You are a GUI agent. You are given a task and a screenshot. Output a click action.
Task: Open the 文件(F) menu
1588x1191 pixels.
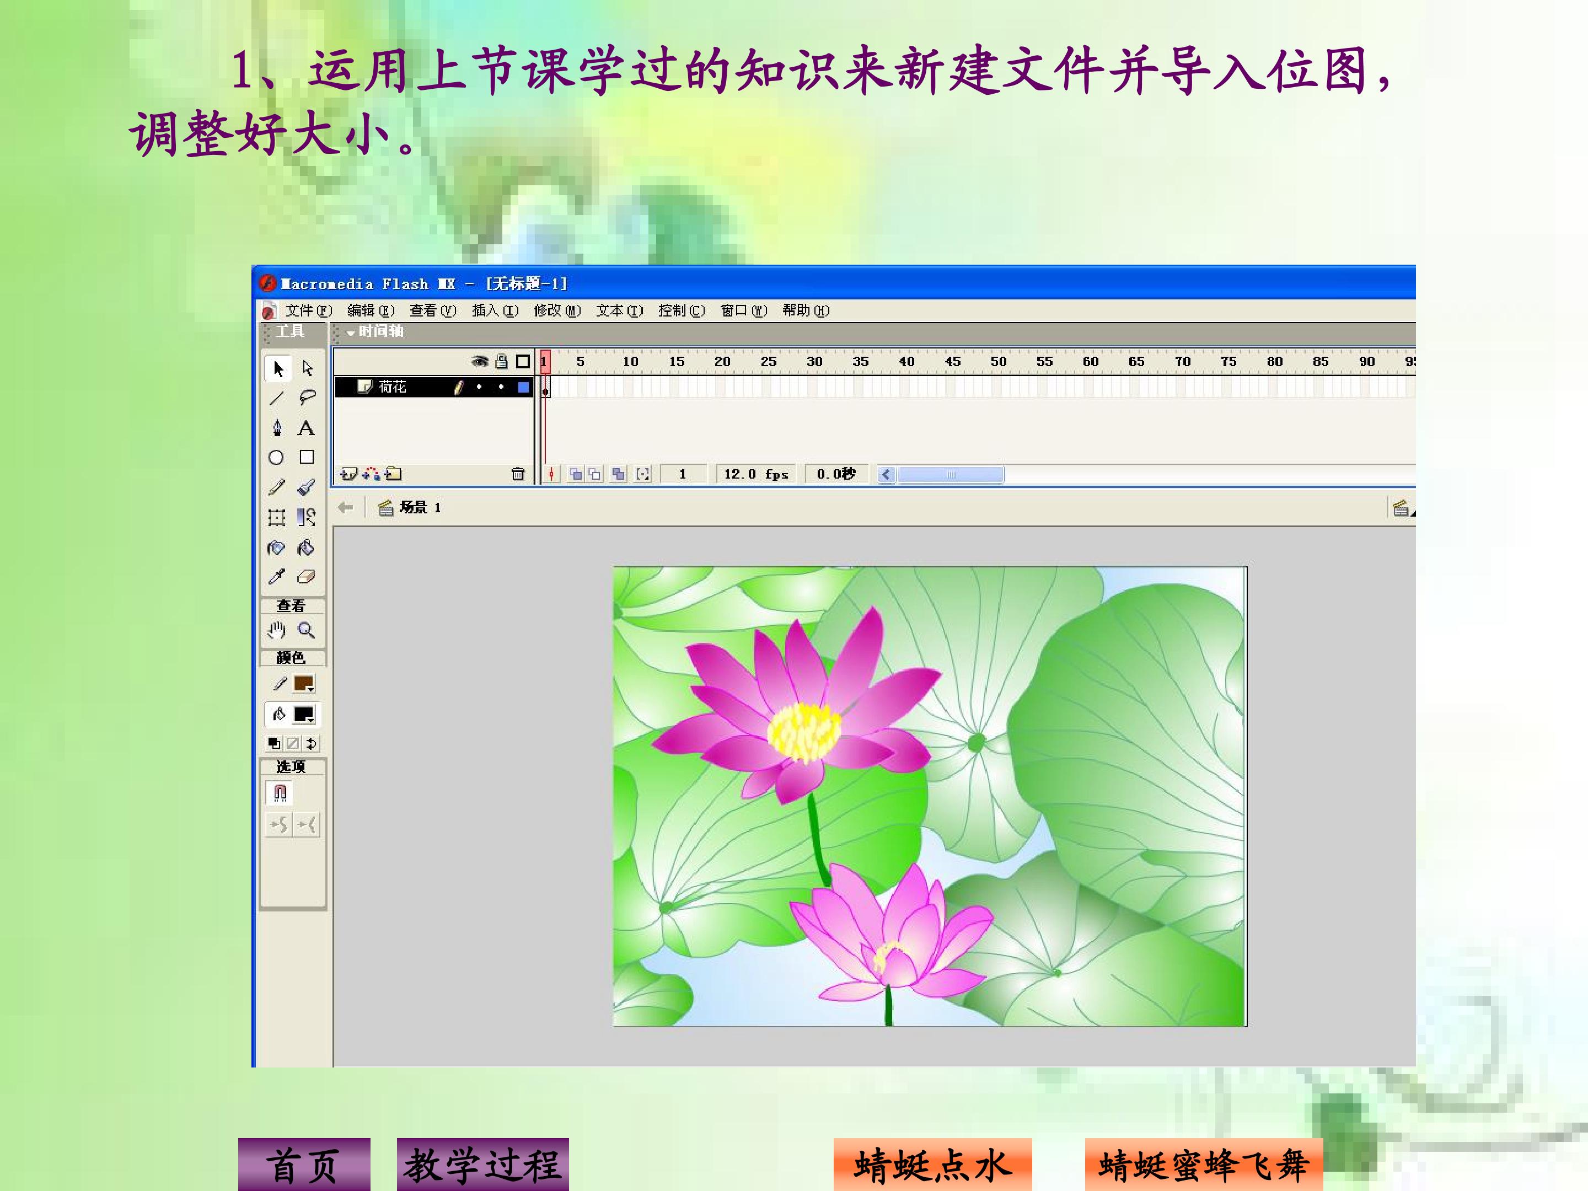click(x=309, y=310)
